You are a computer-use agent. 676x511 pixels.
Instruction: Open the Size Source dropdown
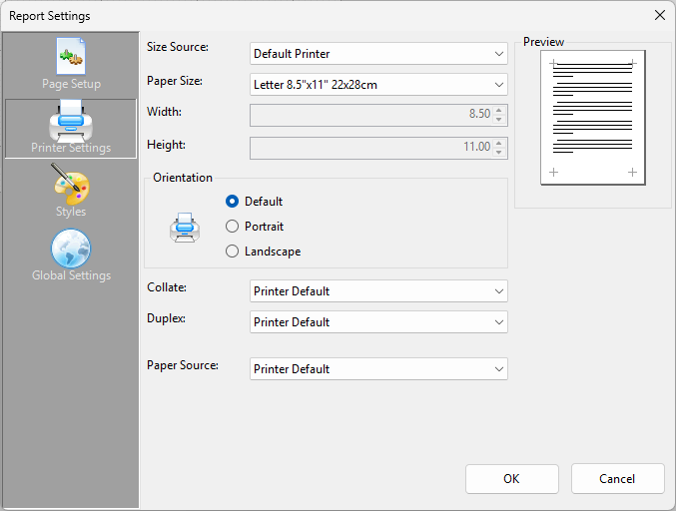click(378, 54)
